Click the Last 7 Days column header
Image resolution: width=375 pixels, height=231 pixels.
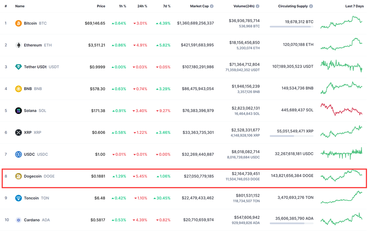[355, 6]
